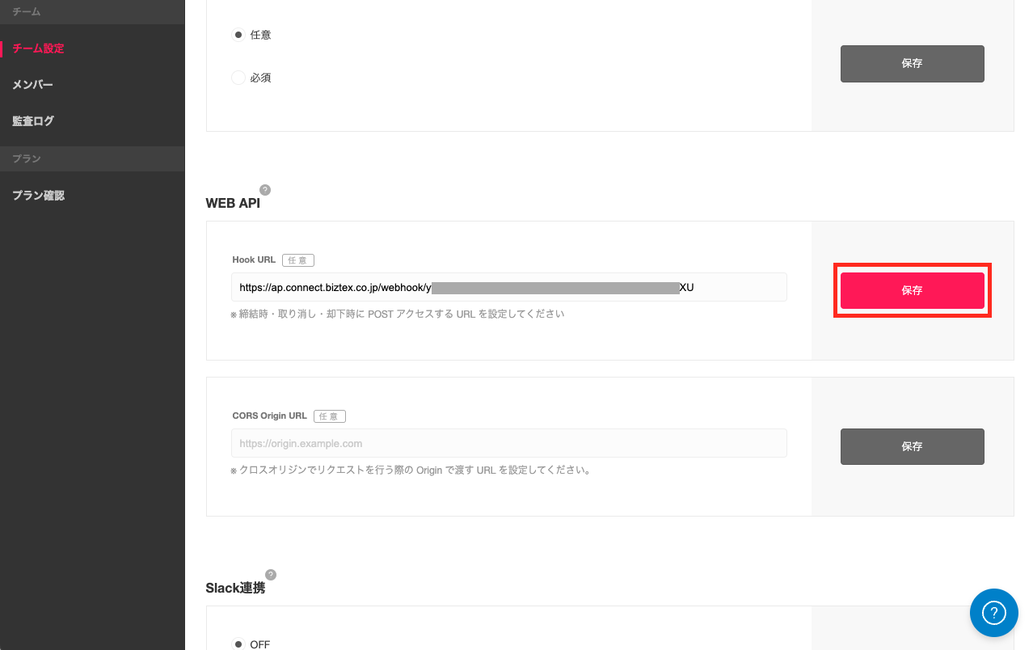Select the 任意 radio button

point(238,35)
